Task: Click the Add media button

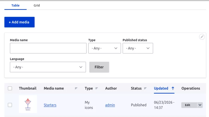Action: [x=19, y=22]
